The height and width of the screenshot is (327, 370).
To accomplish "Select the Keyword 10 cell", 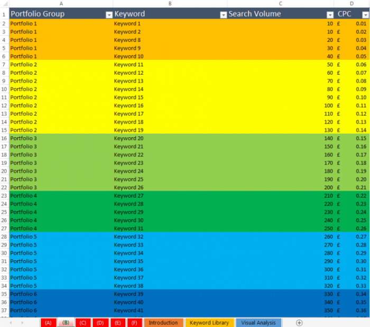I will coord(170,56).
